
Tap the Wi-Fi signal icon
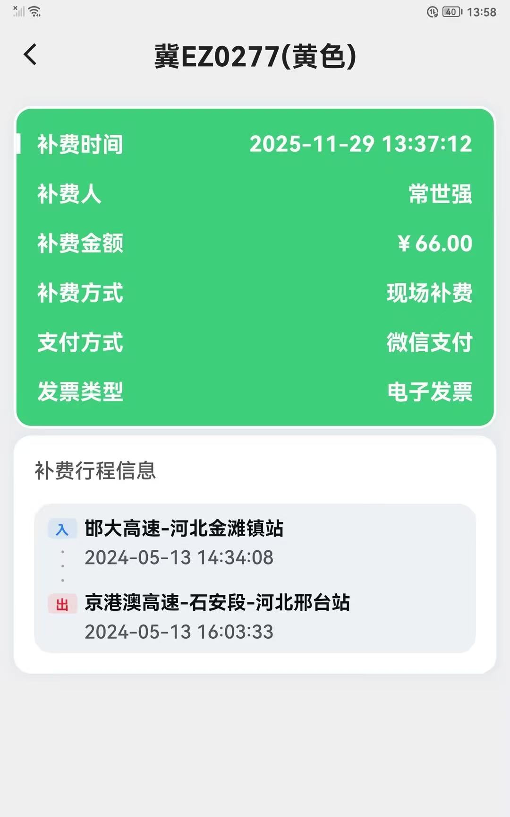35,11
